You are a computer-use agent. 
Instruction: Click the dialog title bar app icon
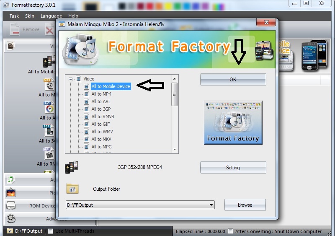click(62, 24)
